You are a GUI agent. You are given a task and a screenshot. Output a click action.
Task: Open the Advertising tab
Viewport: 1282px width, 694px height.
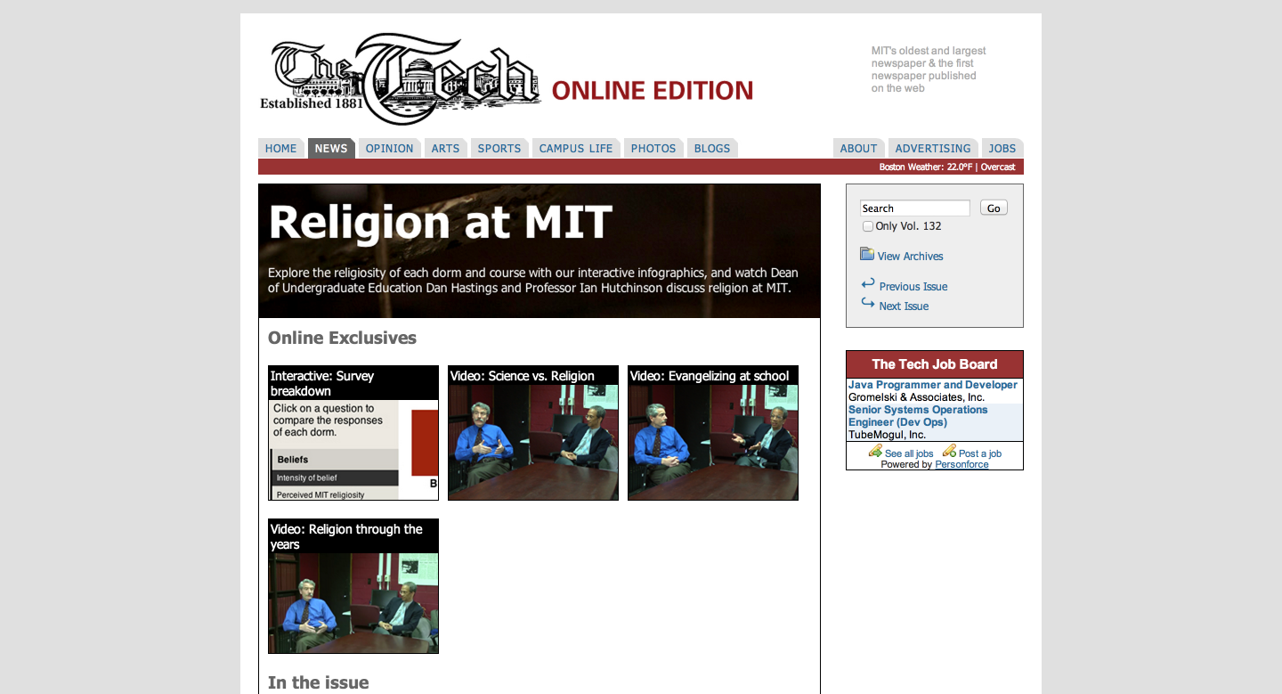pyautogui.click(x=932, y=149)
